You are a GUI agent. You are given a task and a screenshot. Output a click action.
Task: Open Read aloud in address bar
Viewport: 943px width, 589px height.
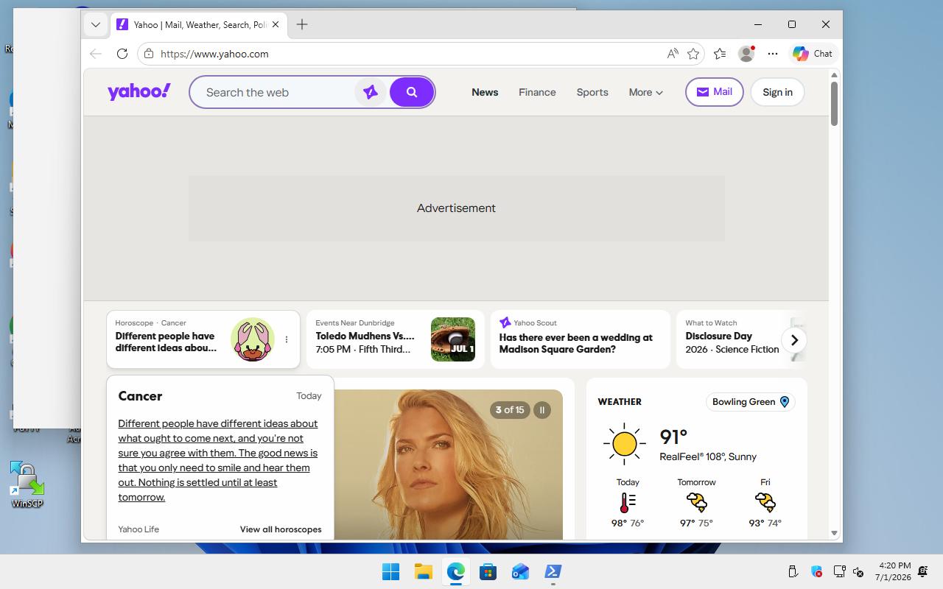(x=673, y=54)
